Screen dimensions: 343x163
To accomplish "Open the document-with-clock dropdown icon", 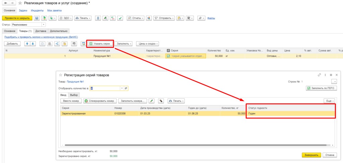I will [180, 18].
